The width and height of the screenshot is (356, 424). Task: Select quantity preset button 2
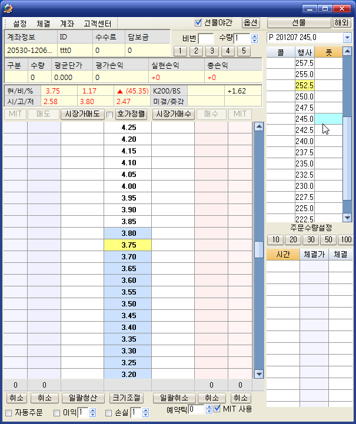196,51
